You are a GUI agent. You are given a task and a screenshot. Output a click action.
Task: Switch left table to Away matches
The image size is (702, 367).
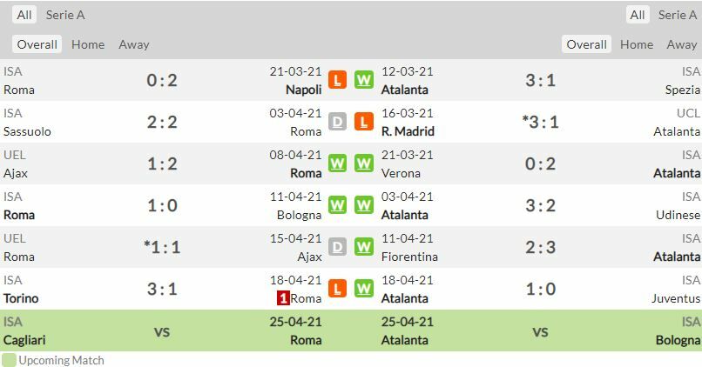click(x=133, y=44)
